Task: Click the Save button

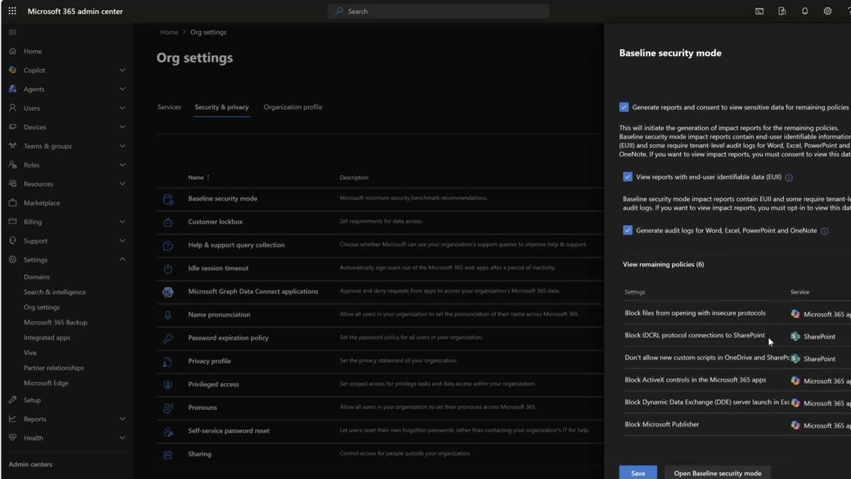Action: (638, 473)
